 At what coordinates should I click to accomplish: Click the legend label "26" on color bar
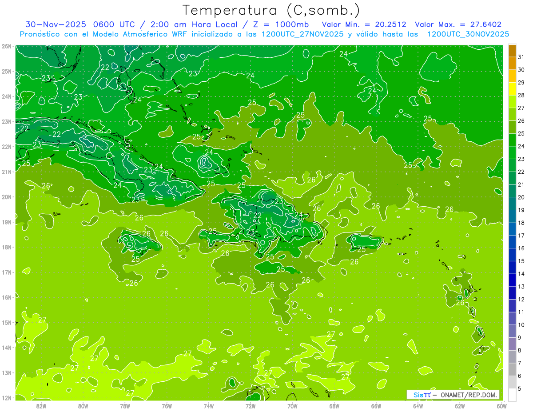click(x=521, y=120)
